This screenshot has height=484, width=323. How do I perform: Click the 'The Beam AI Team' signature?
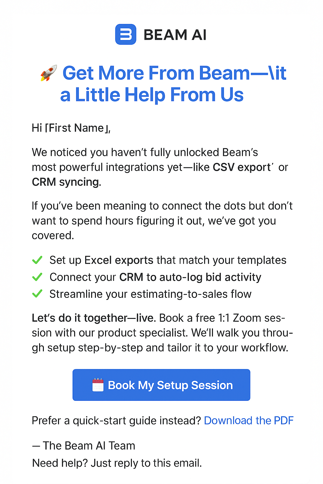[84, 446]
